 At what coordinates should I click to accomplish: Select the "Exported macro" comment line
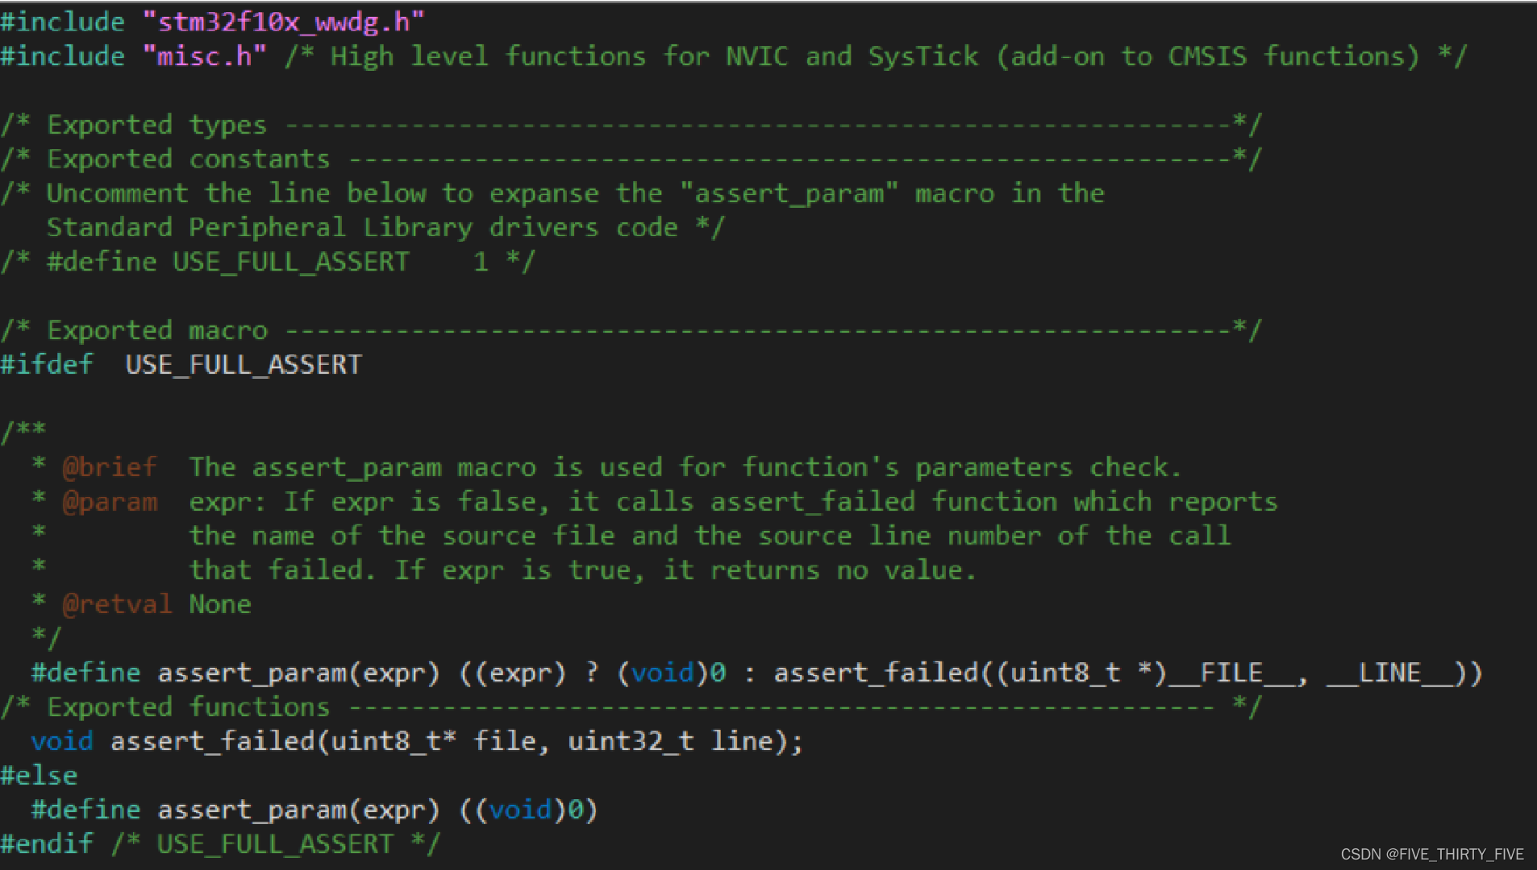tap(631, 330)
